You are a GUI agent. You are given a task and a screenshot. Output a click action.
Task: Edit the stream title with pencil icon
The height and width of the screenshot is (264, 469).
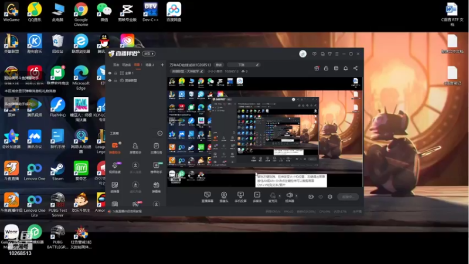257,65
